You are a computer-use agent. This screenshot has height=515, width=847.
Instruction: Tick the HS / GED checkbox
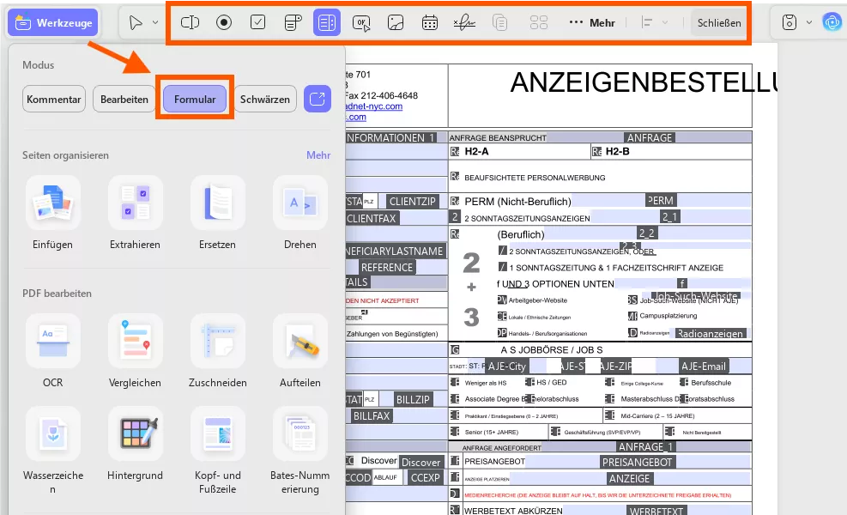click(530, 383)
